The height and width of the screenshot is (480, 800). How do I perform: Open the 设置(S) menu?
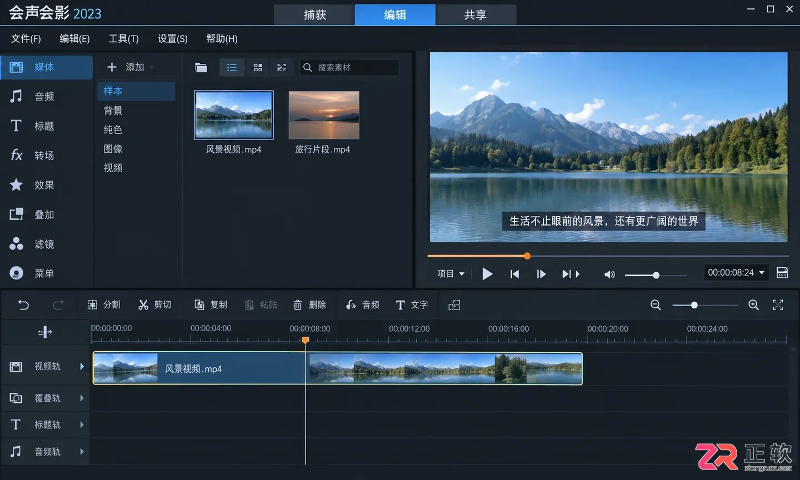click(173, 39)
